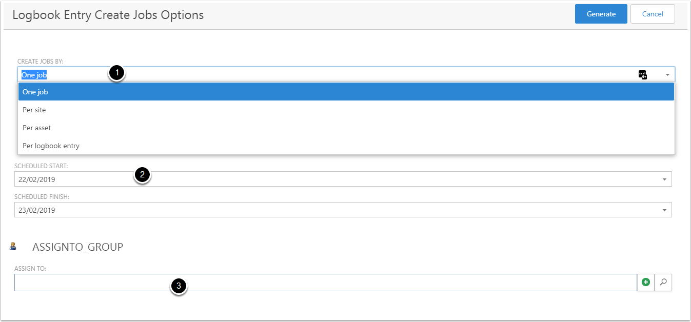
Task: Click the Cancel button
Action: 653,14
